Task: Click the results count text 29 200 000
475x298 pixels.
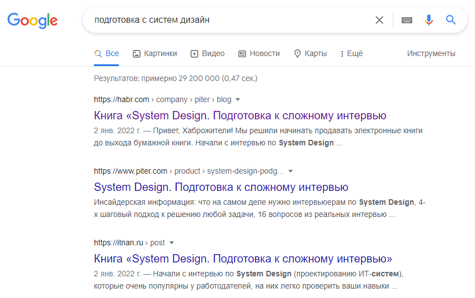Action: point(176,78)
